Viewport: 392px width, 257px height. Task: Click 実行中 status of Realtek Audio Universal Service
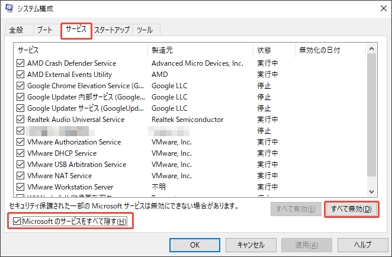(268, 120)
